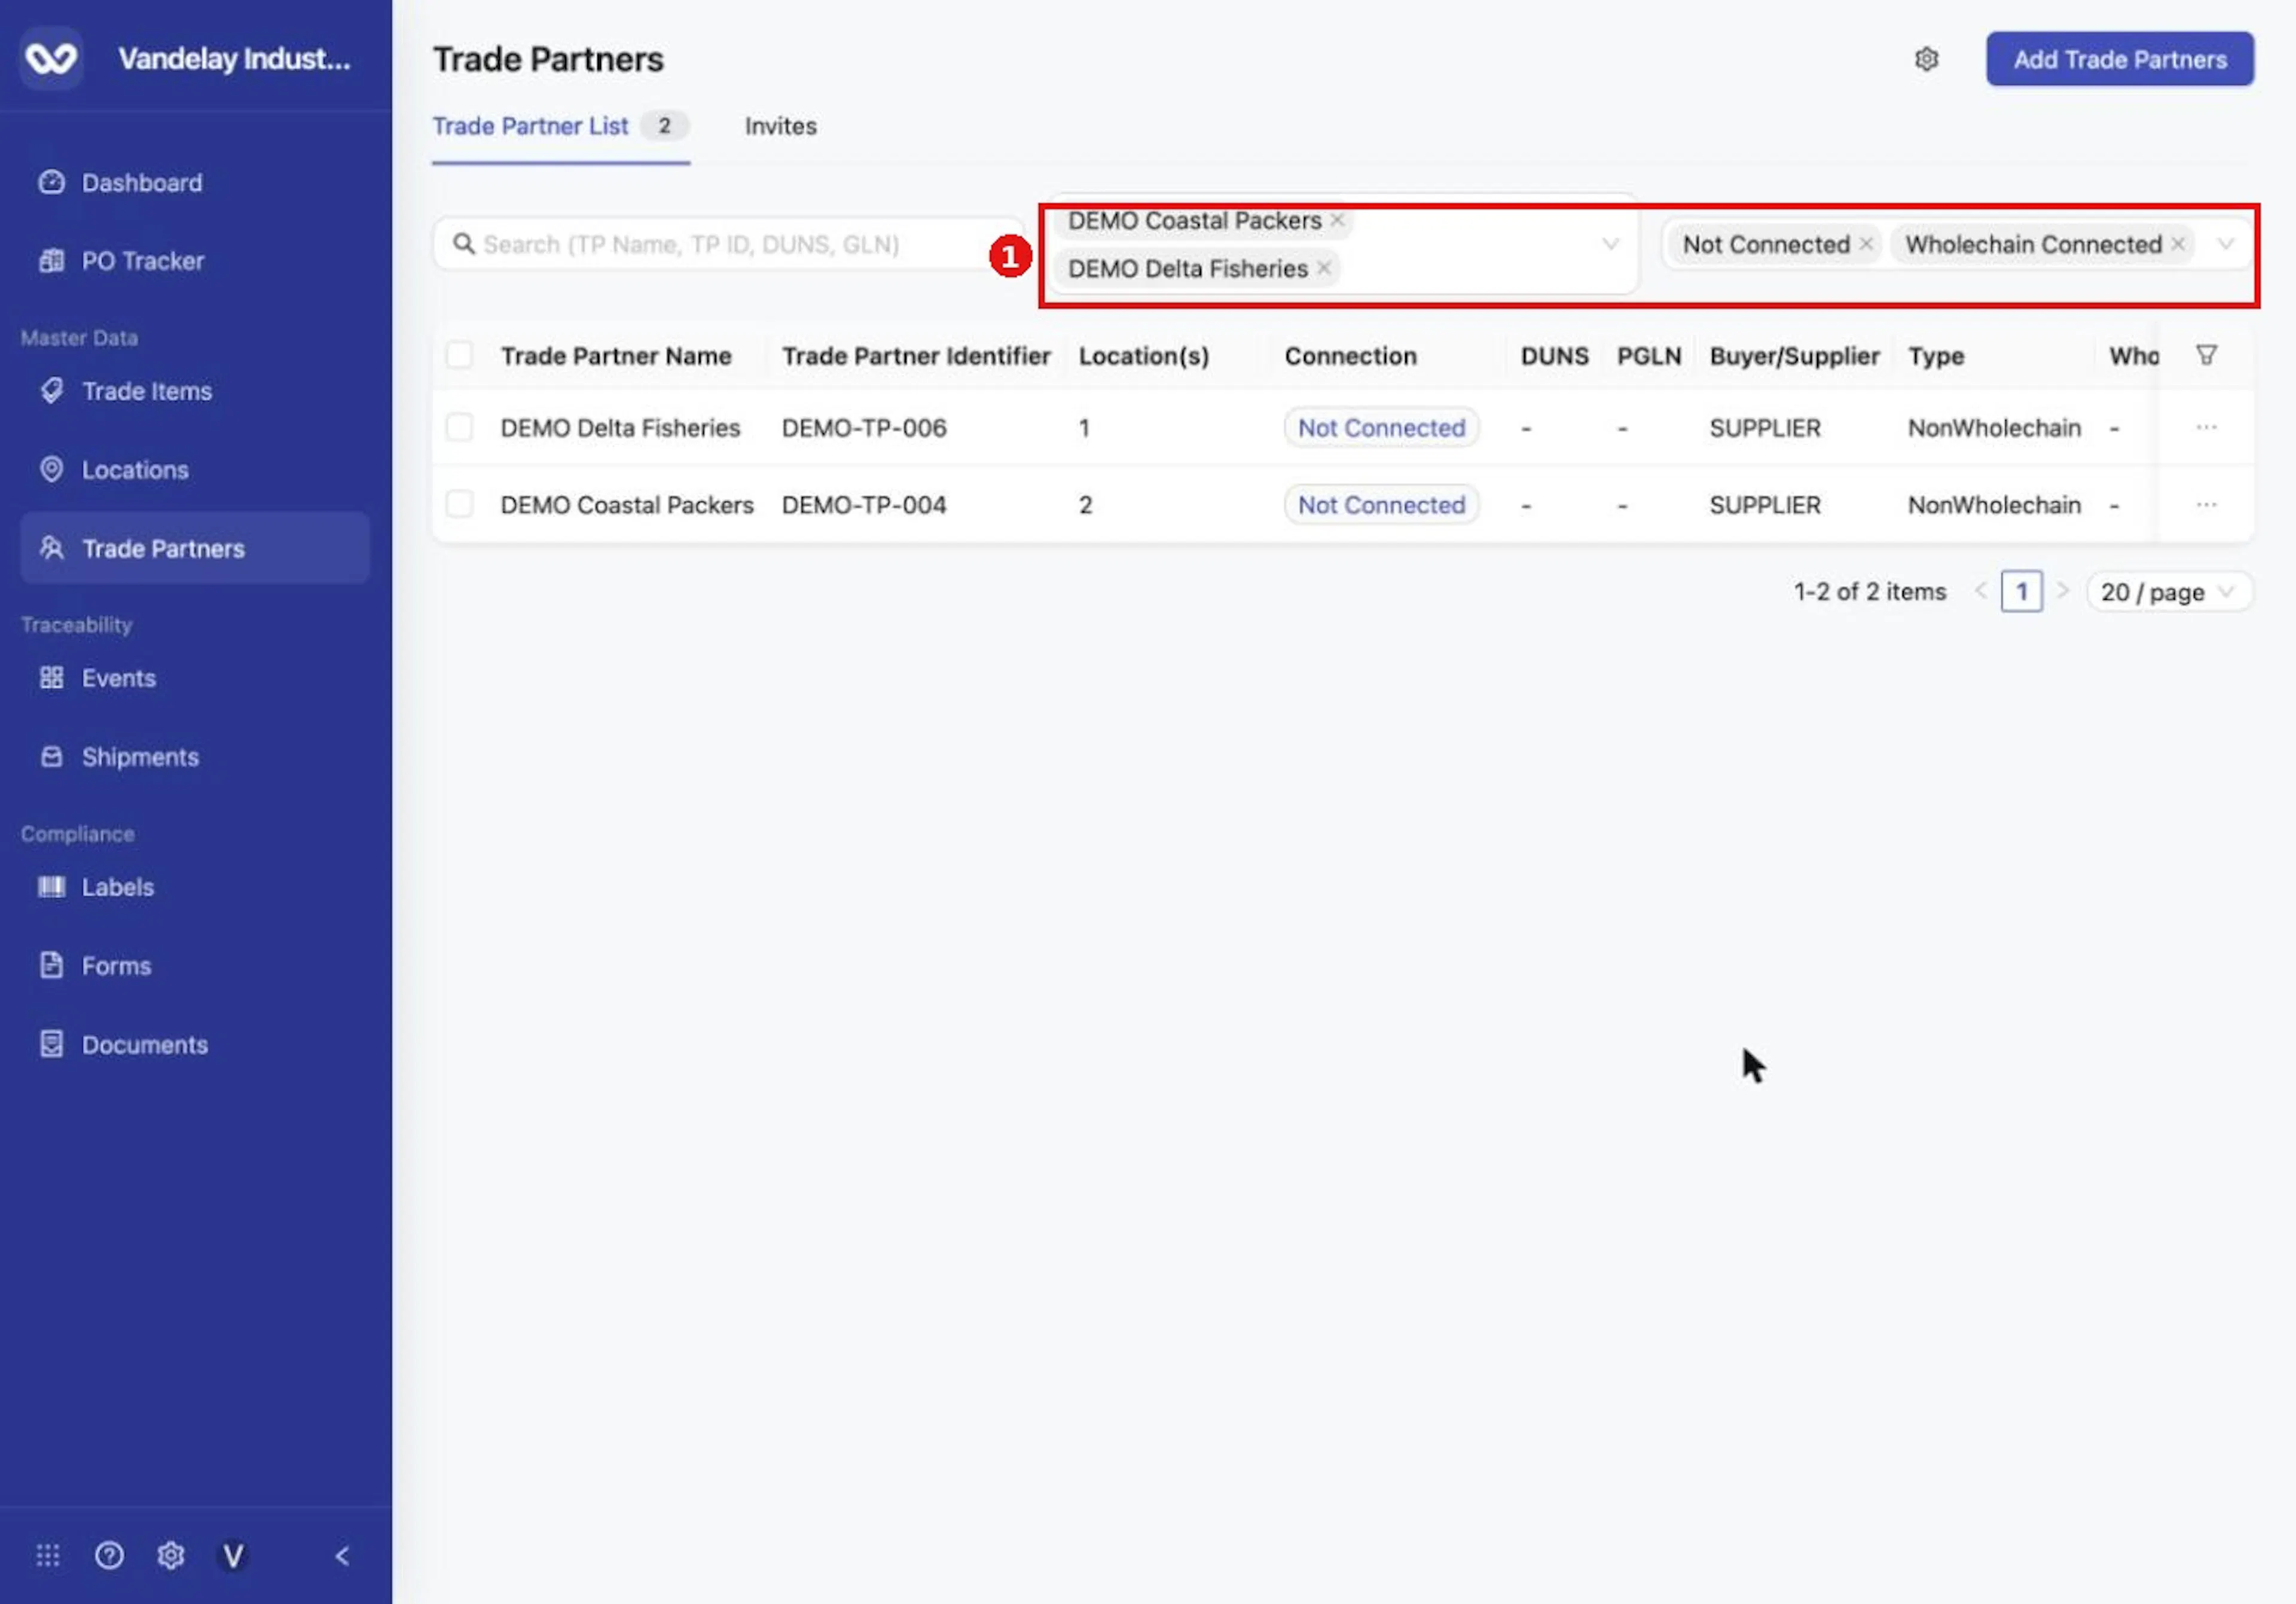Switch to the Trade Partner List tab
Screen dimensions: 2296x1604
coord(560,127)
